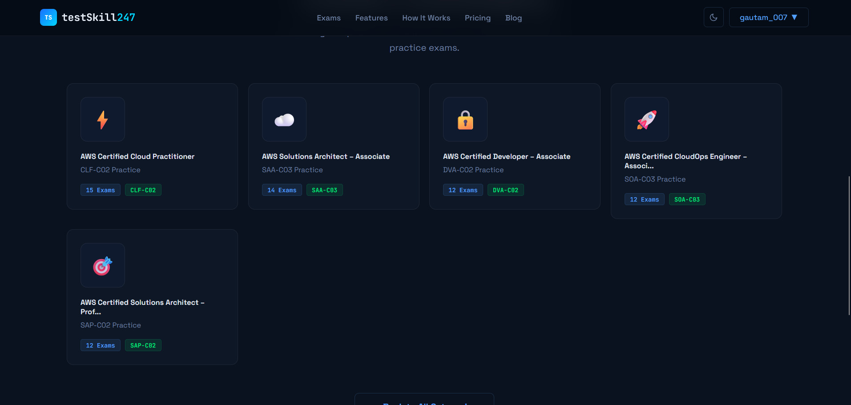Click the rocket icon on CloudOps Engineer card
This screenshot has height=405, width=851.
click(x=646, y=119)
